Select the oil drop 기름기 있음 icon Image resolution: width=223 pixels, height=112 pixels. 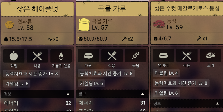click(61, 56)
